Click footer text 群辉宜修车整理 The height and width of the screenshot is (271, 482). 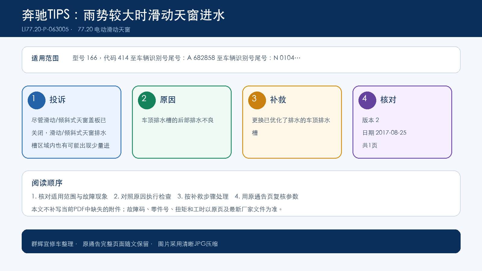(x=52, y=244)
